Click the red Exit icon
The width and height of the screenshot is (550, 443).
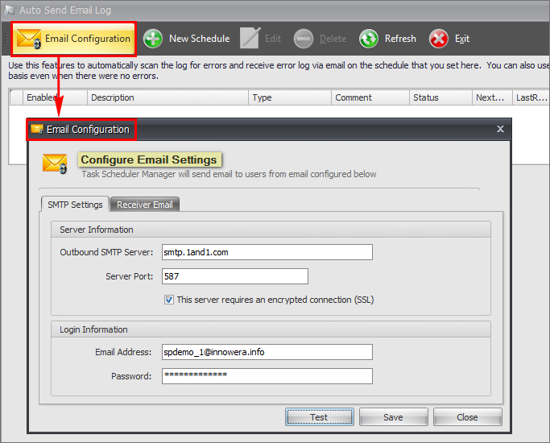(x=439, y=39)
